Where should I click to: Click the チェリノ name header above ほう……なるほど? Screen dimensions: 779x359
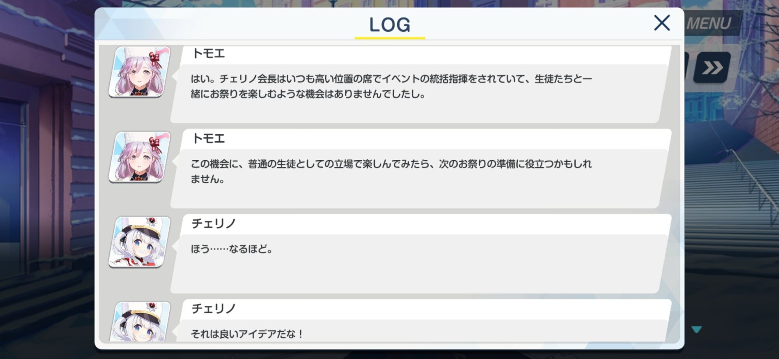tap(213, 224)
